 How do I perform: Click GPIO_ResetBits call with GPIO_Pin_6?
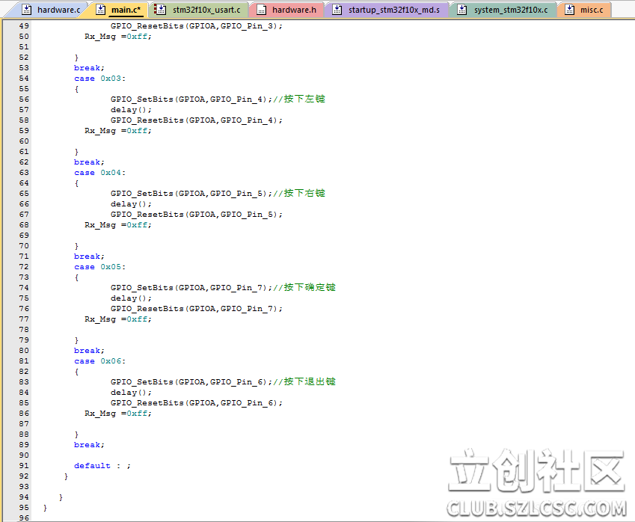pyautogui.click(x=197, y=403)
